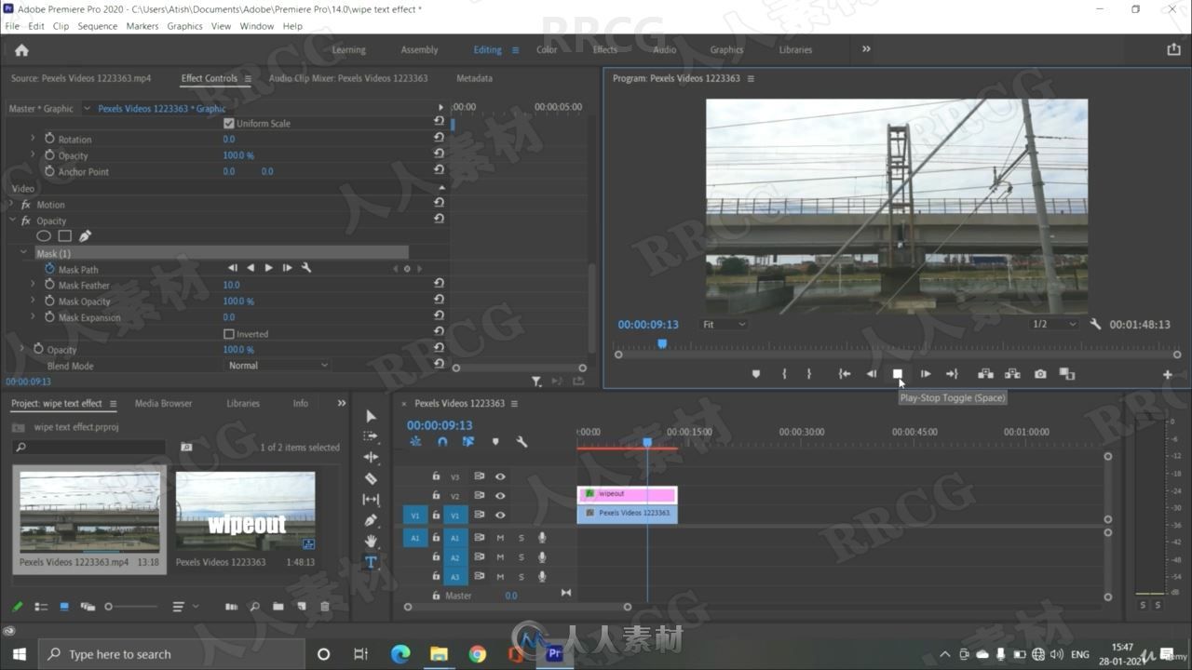Viewport: 1192px width, 670px height.
Task: Open Program monitor settings wrench
Action: [1095, 324]
